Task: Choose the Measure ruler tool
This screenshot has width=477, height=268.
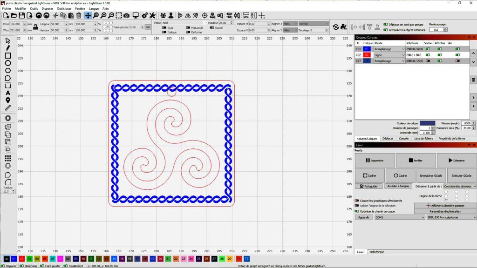Action: pos(8,107)
